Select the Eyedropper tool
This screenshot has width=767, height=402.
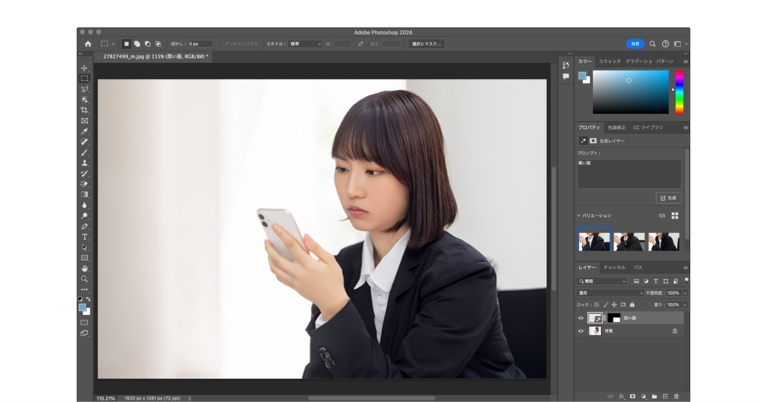(x=84, y=131)
